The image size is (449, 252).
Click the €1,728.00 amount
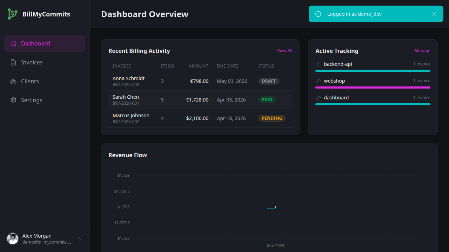197,100
